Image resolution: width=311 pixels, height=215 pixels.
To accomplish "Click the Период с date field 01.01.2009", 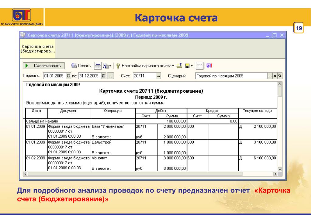I will point(55,76).
